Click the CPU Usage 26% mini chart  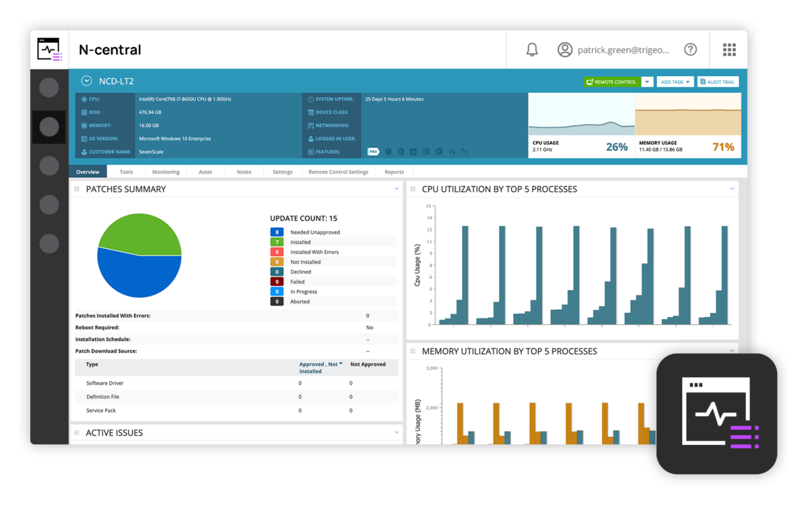[581, 125]
